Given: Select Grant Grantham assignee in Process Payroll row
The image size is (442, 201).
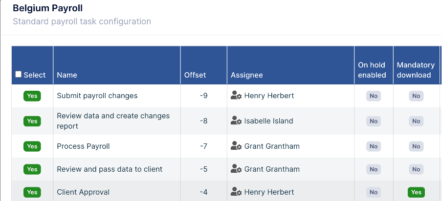Looking at the screenshot, I should point(272,146).
